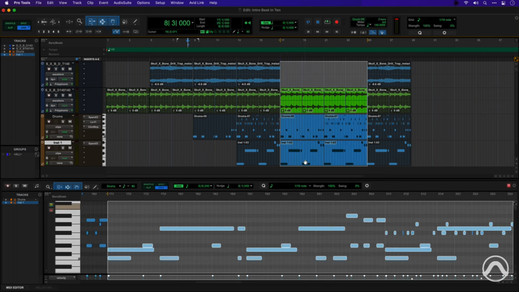This screenshot has width=519, height=292.
Task: Click Return to Zero transport button
Action: click(x=308, y=32)
